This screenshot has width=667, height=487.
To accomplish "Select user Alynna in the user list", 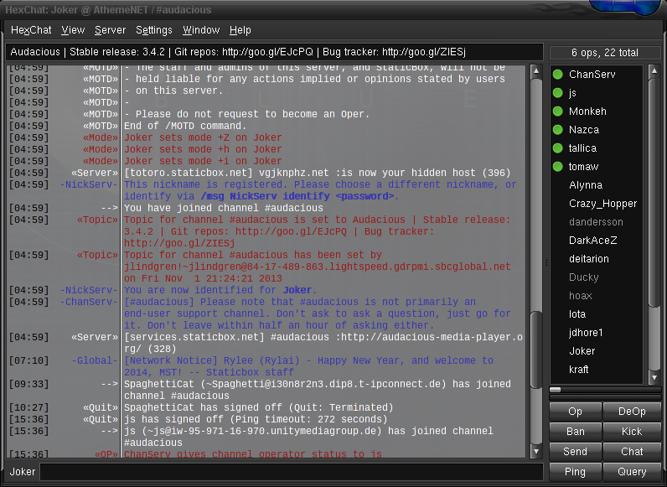I will click(597, 185).
